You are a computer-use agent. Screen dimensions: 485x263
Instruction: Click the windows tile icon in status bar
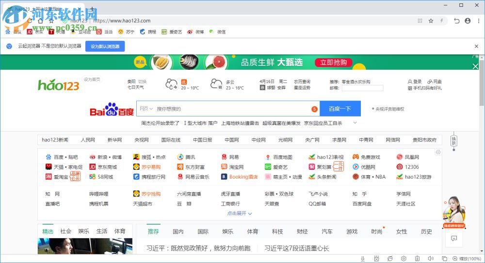444,259
